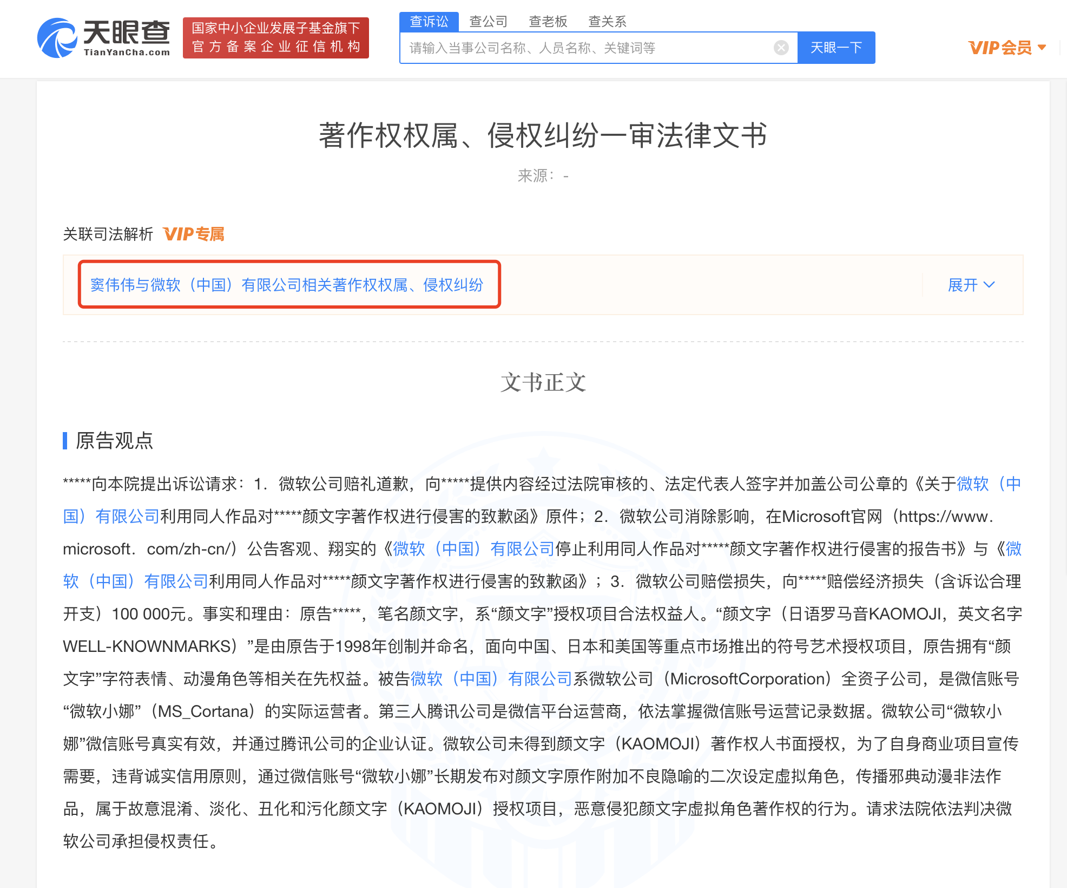Click the chevron next to 展开
The image size is (1067, 888).
[989, 285]
